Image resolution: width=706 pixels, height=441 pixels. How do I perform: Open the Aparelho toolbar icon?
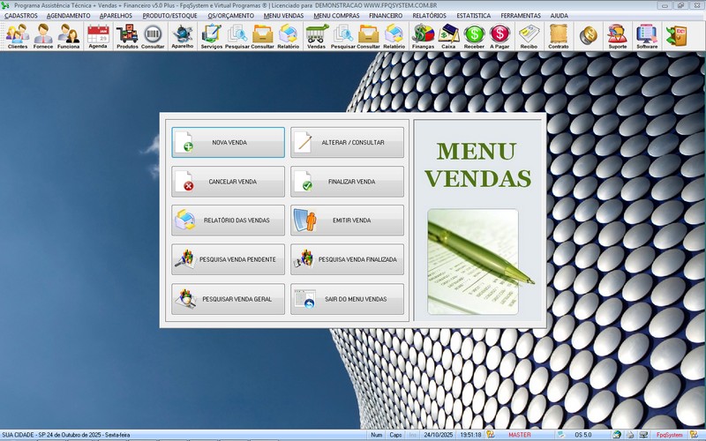tap(183, 36)
